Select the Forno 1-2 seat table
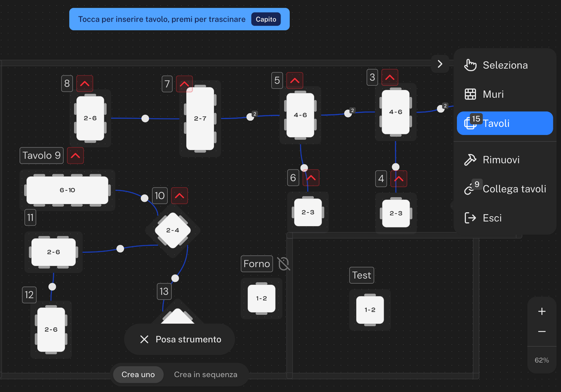The width and height of the screenshot is (561, 392). point(261,299)
